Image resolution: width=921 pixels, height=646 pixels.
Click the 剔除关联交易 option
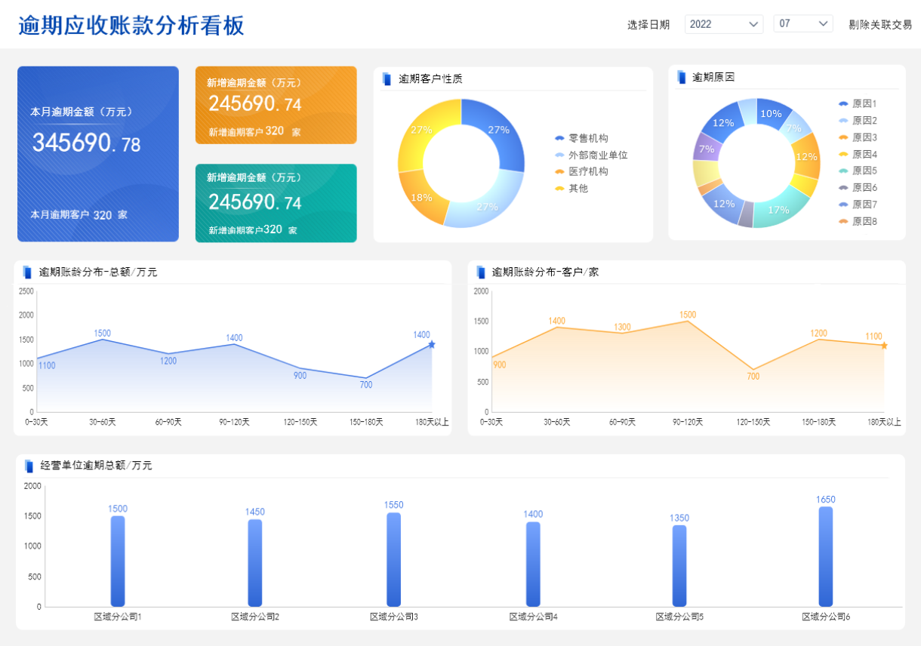(880, 24)
